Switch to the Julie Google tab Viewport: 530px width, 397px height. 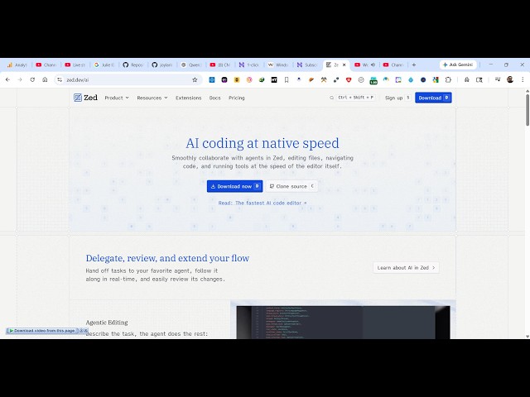(x=104, y=65)
